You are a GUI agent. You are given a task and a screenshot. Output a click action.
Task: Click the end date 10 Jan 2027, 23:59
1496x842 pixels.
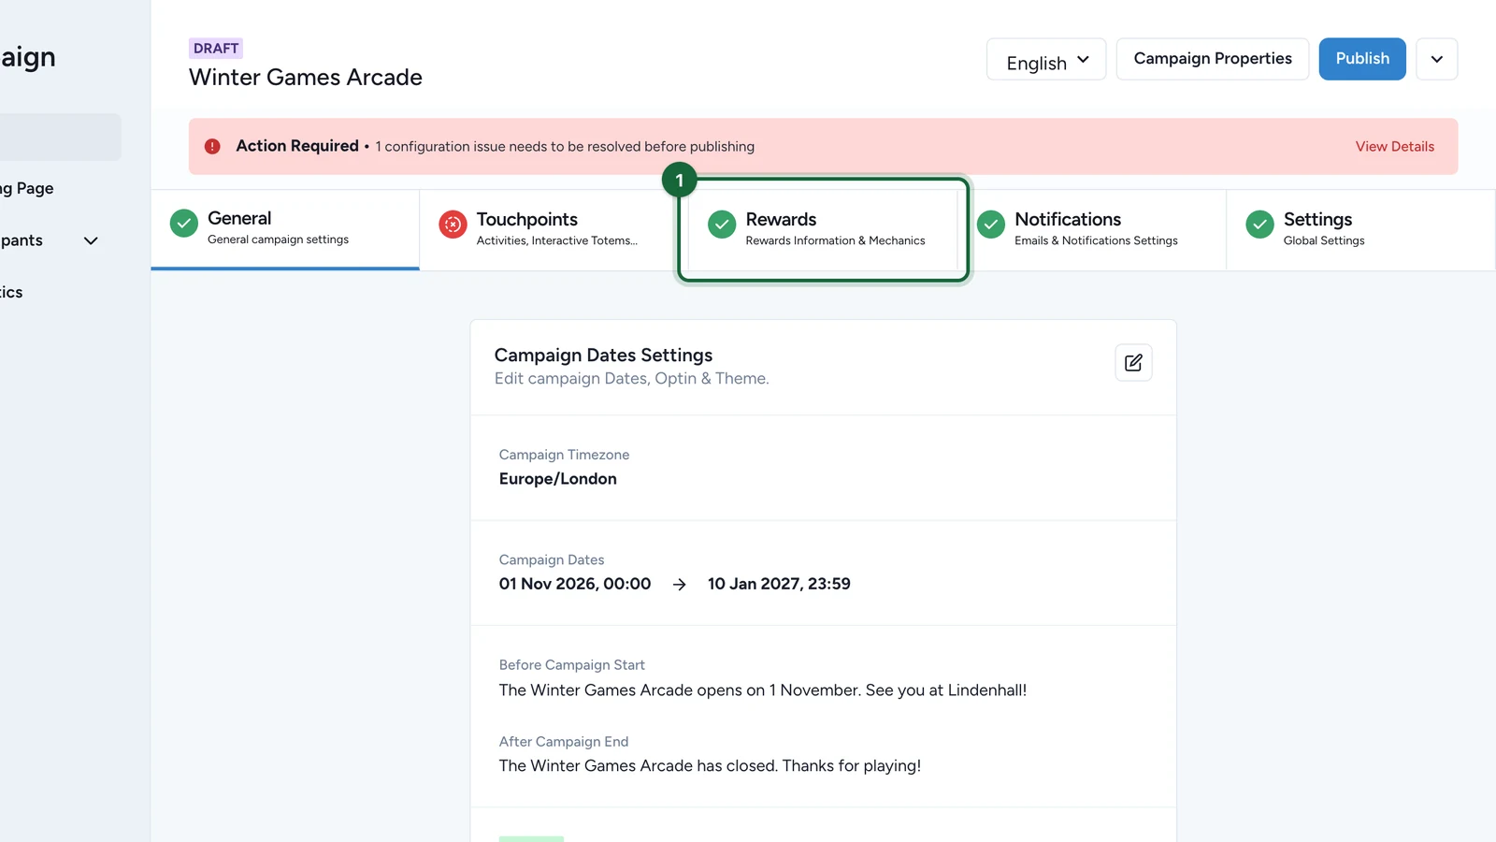[779, 584]
